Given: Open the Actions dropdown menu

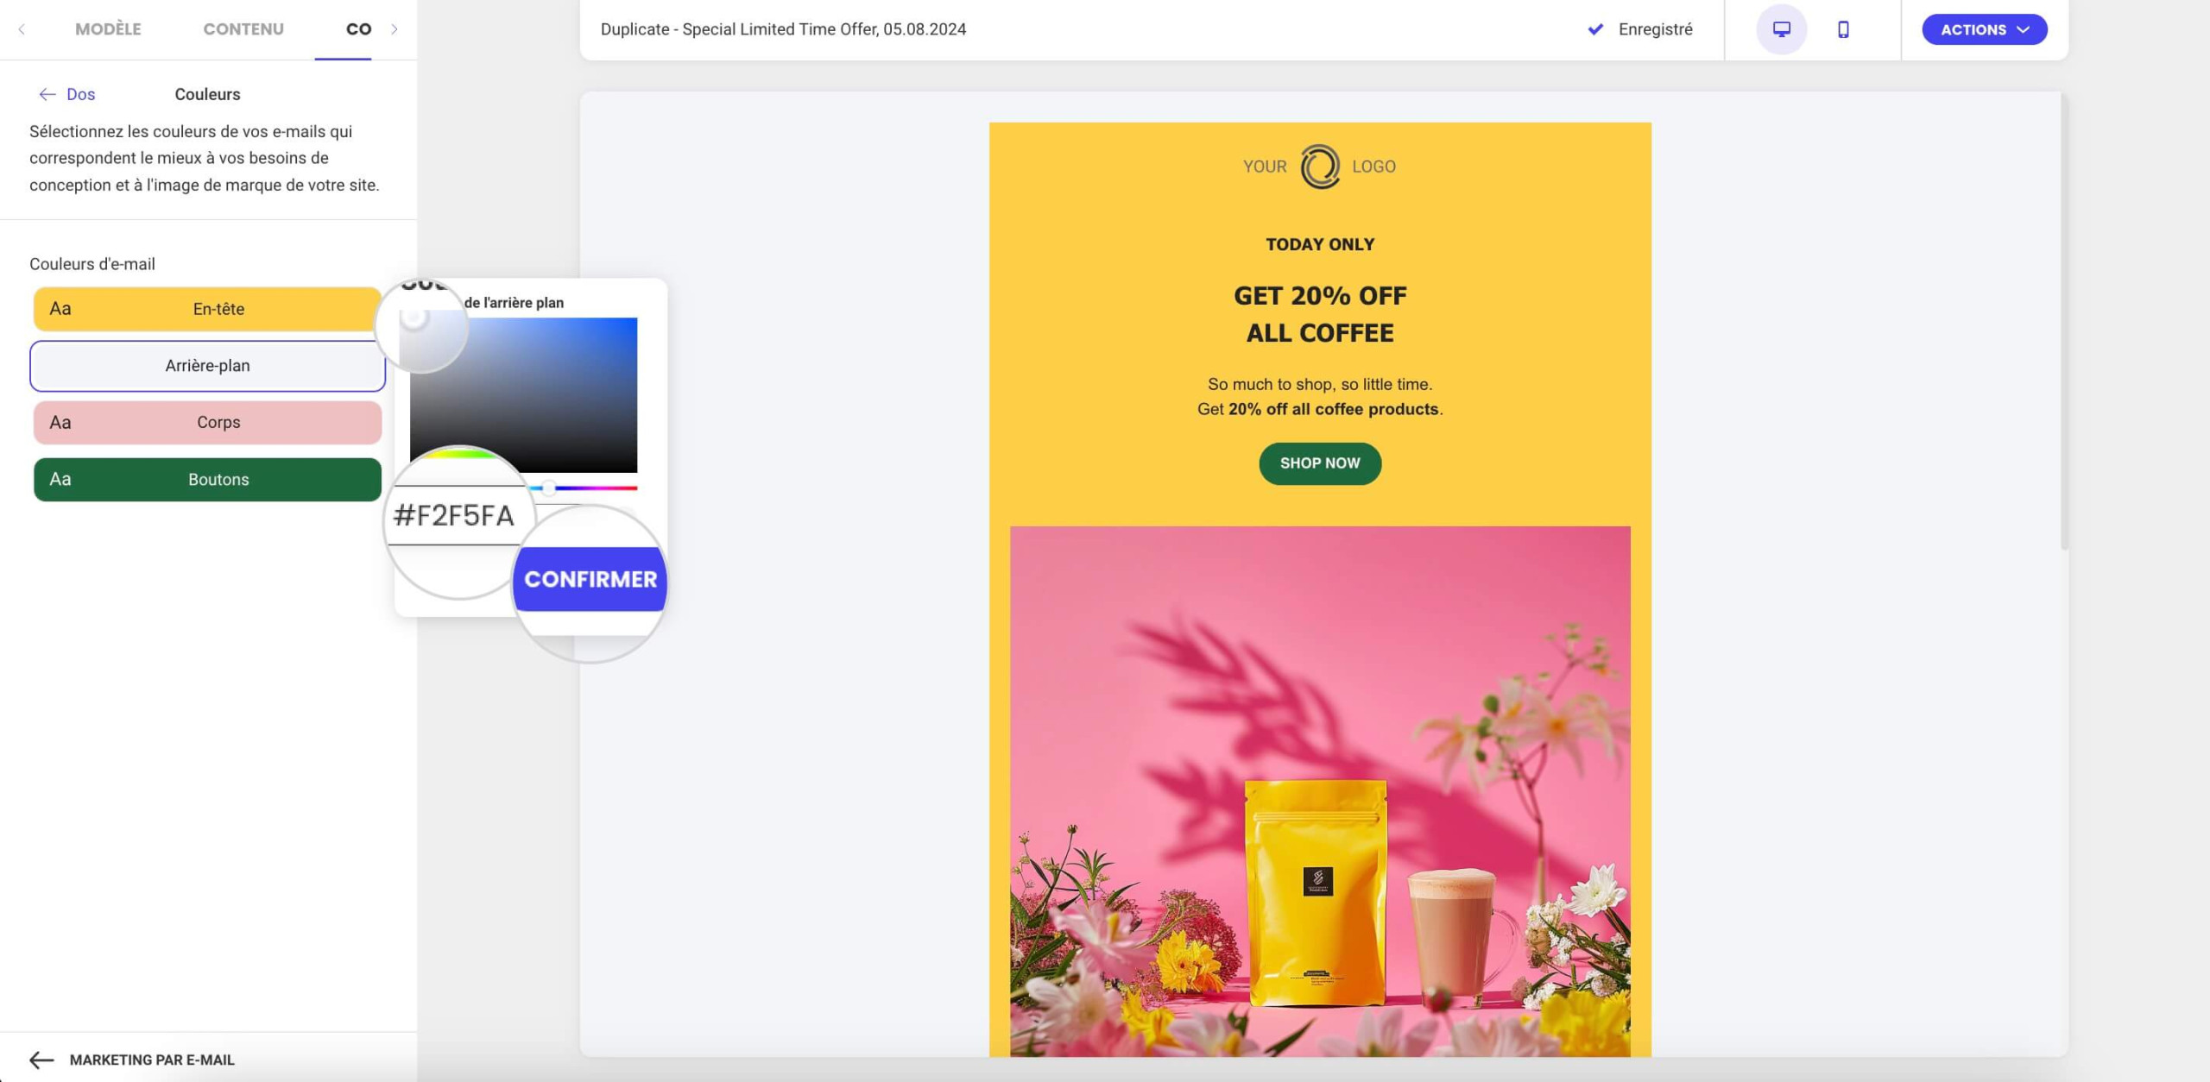Looking at the screenshot, I should pyautogui.click(x=1984, y=29).
